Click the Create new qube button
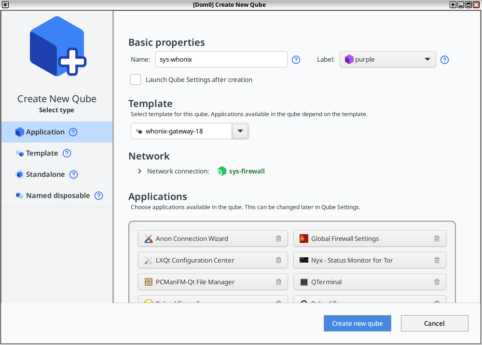Viewport: 482px width, 345px height. click(357, 323)
